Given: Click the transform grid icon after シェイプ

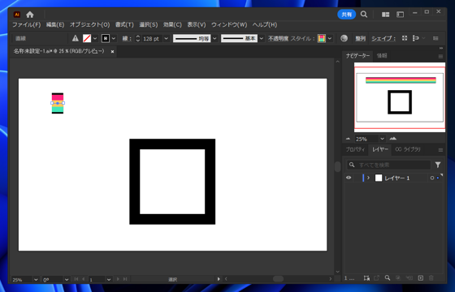Looking at the screenshot, I should [x=405, y=38].
